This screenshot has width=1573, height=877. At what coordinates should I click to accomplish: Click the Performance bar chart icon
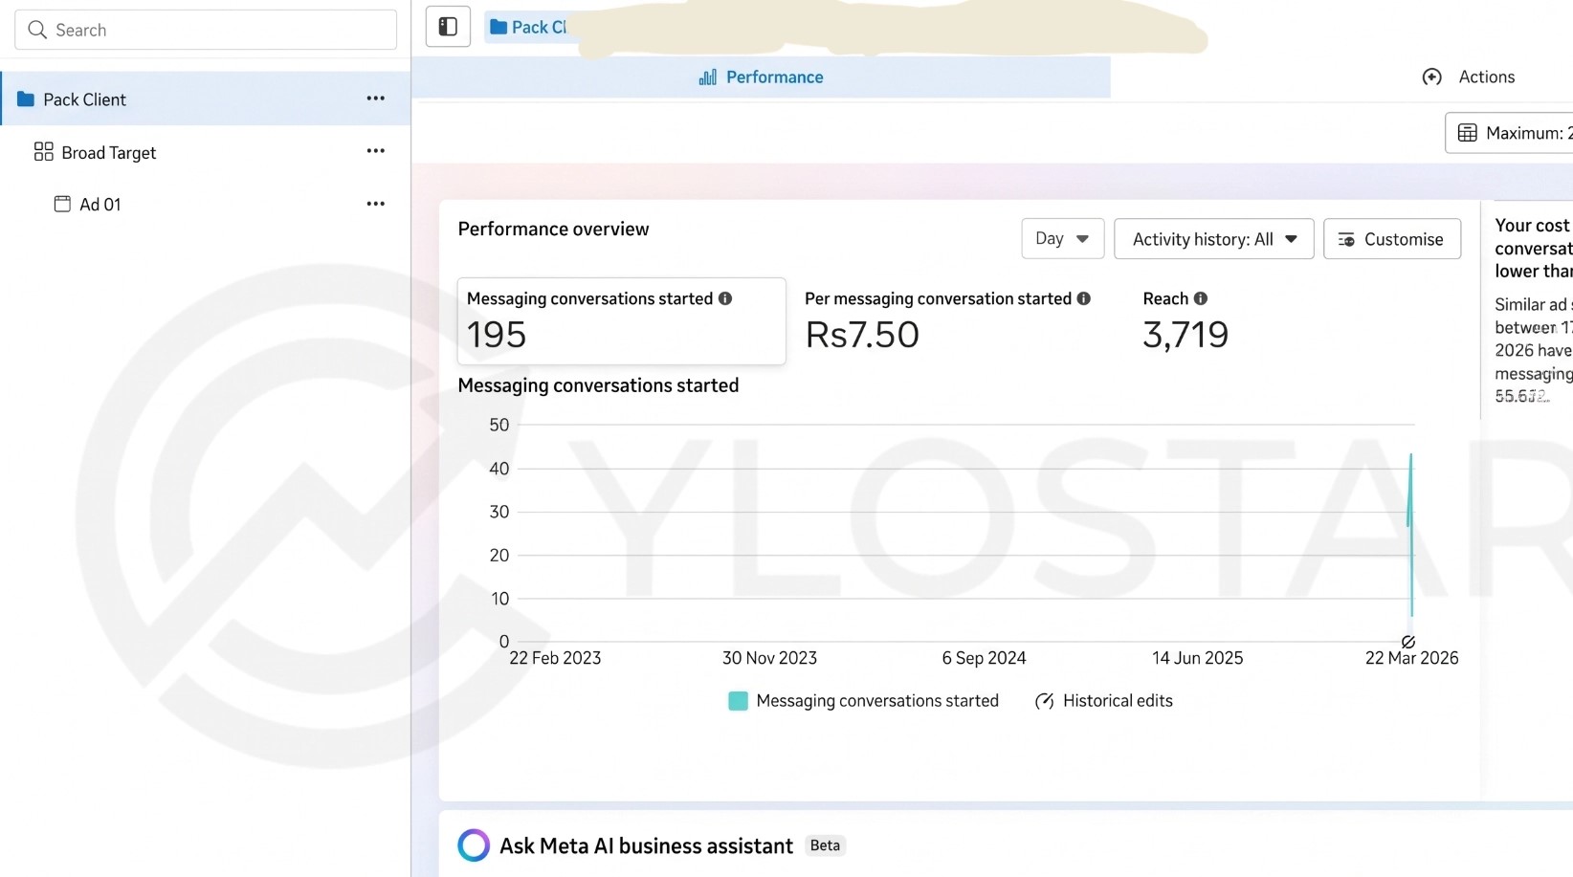tap(707, 77)
